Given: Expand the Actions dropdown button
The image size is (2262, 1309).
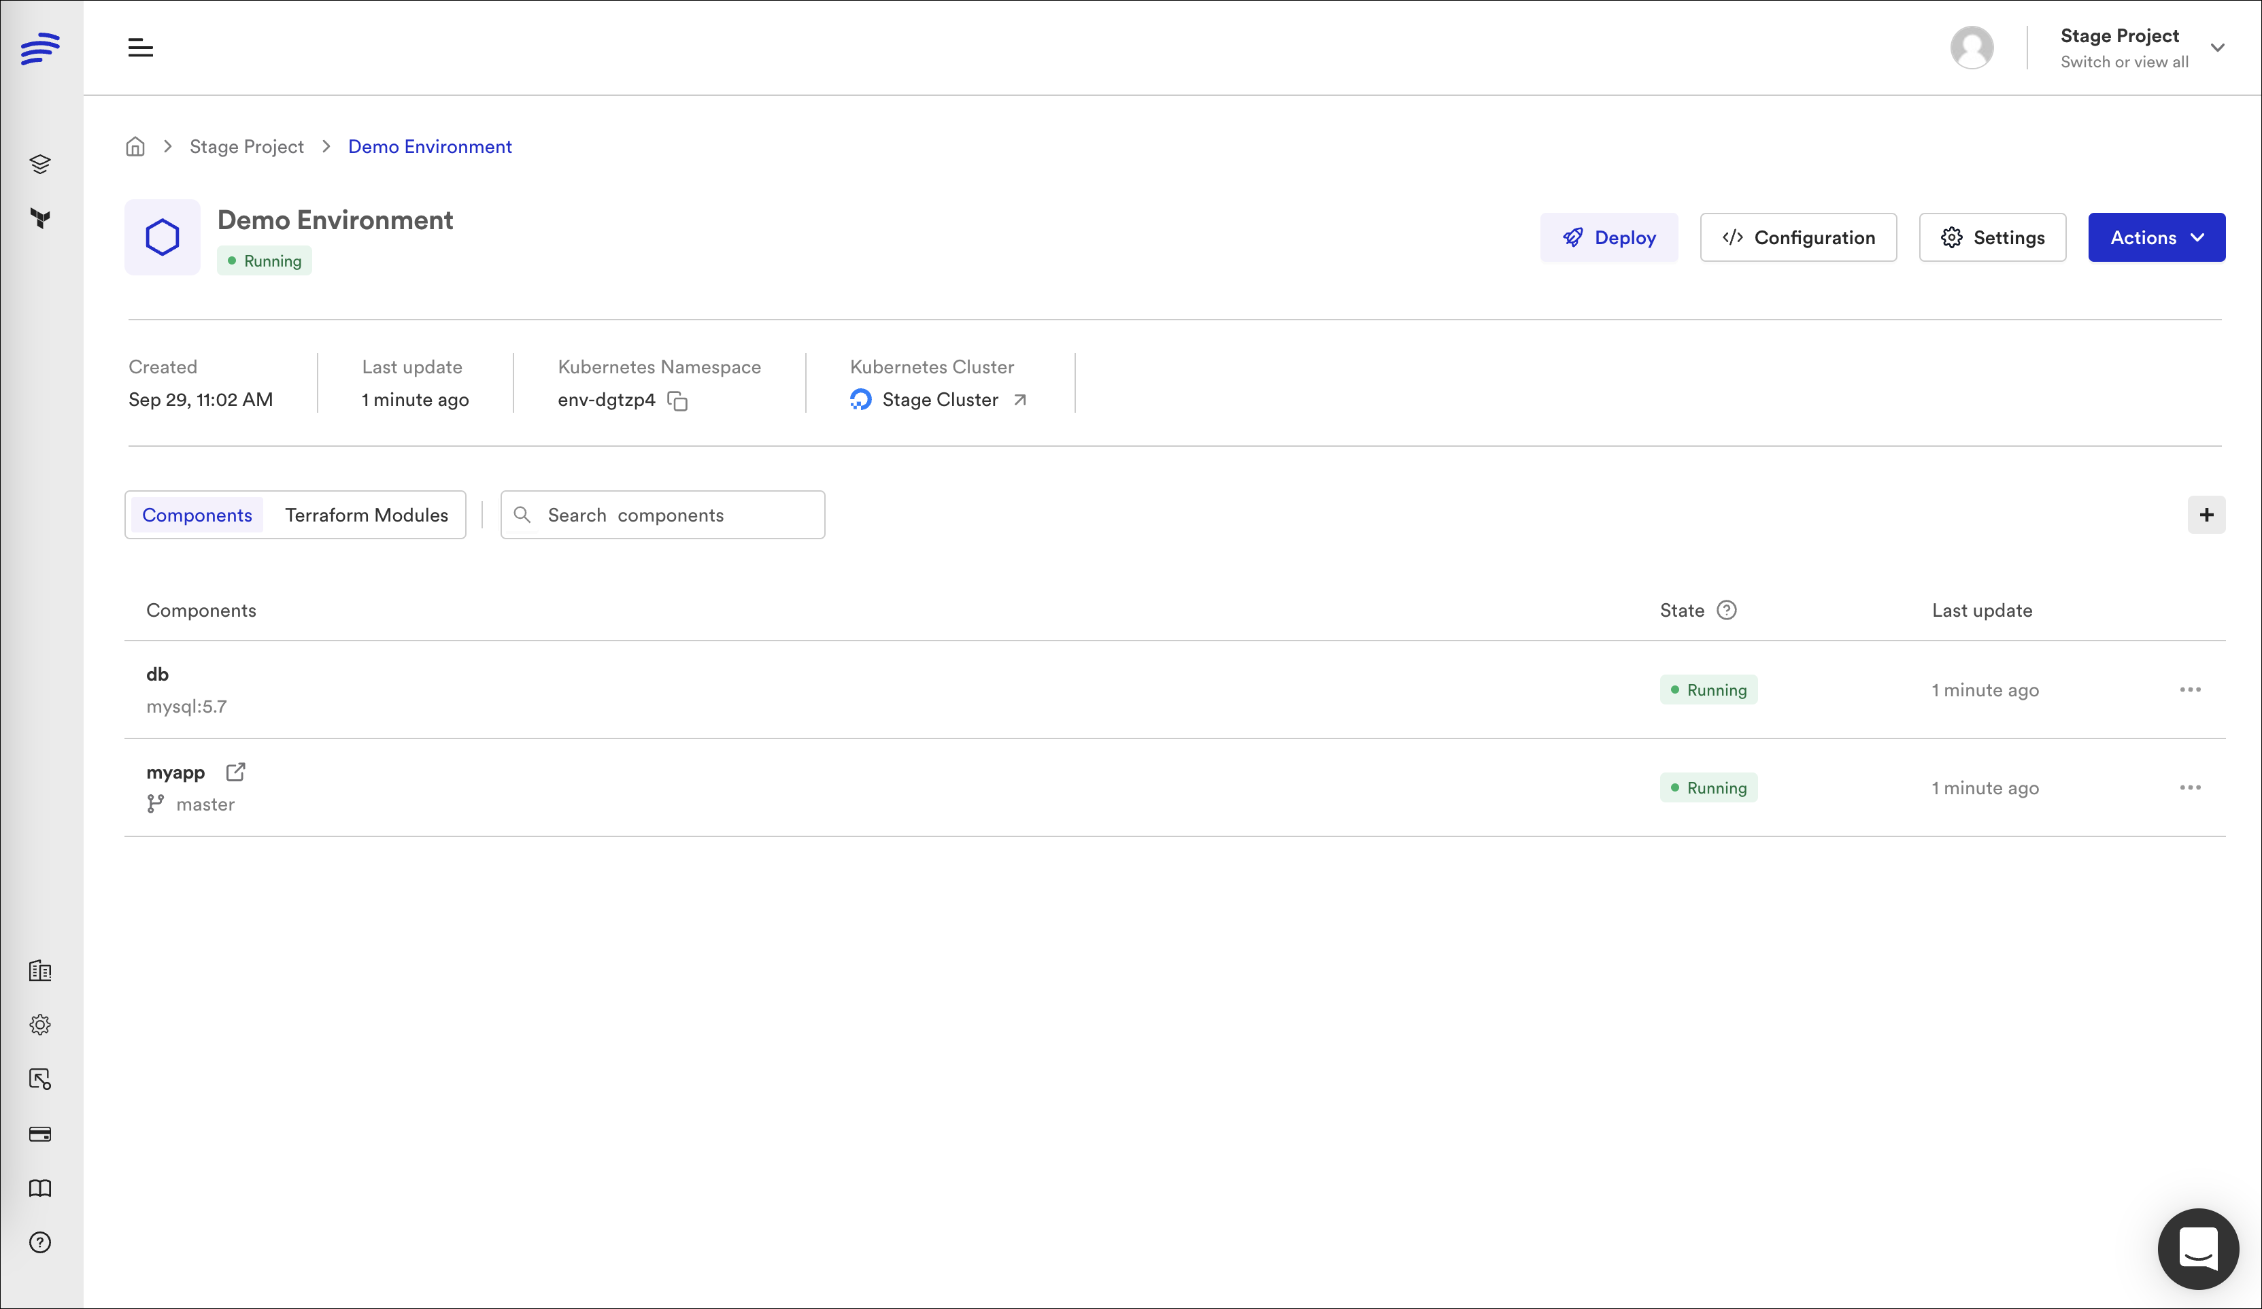Looking at the screenshot, I should coord(2156,238).
